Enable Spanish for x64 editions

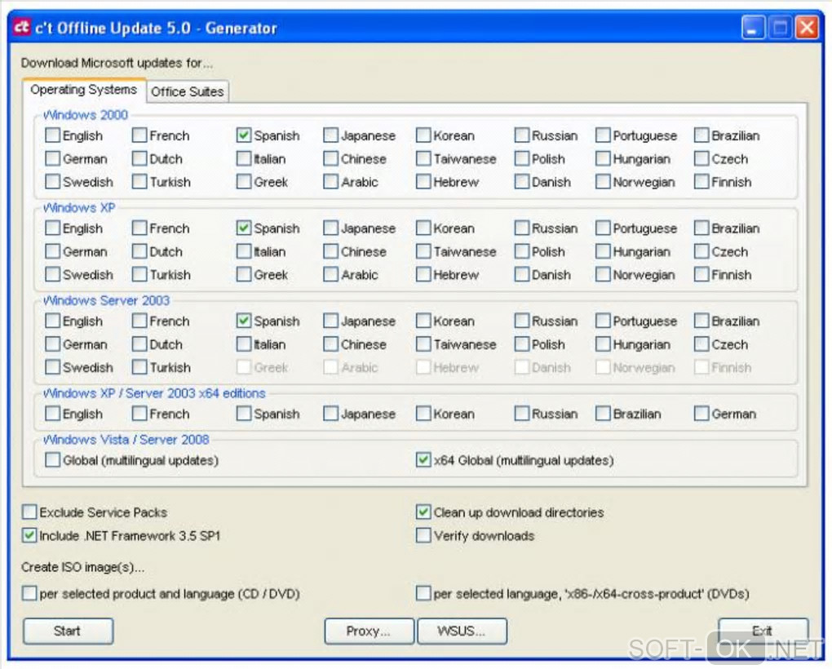(x=244, y=414)
